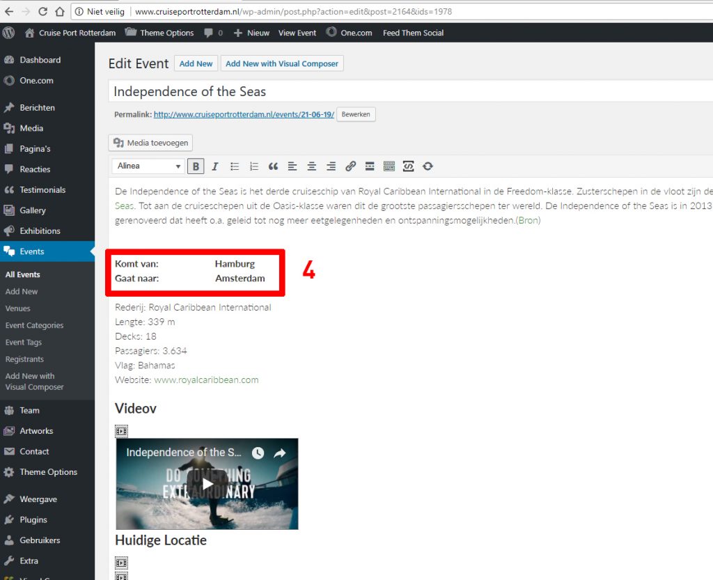713x580 pixels.
Task: Click Add New button beside Edit Event
Action: 196,63
